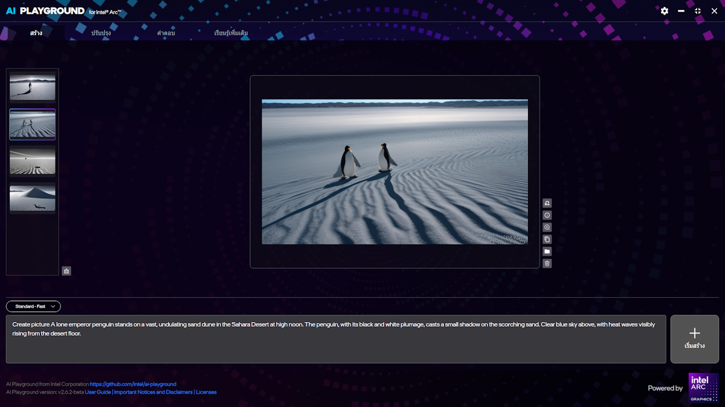The image size is (725, 407).
Task: Expand the Standard - Fast mode dropdown
Action: click(34, 306)
